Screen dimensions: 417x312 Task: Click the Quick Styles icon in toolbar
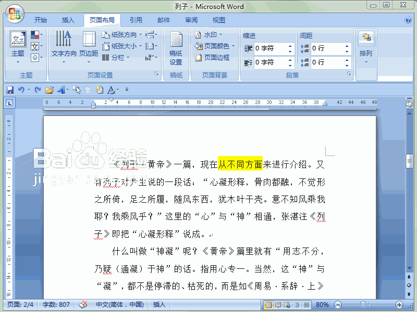[62, 90]
